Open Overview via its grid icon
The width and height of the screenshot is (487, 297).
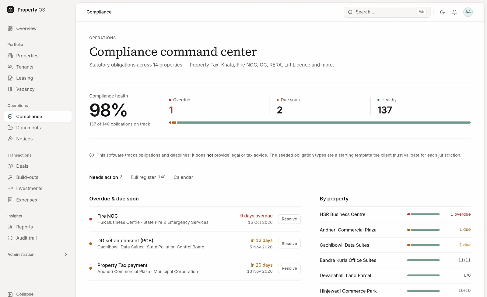click(x=10, y=29)
